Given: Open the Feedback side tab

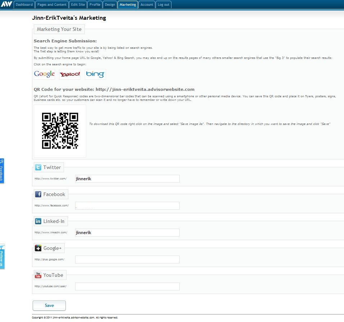Looking at the screenshot, I should (x=2, y=171).
